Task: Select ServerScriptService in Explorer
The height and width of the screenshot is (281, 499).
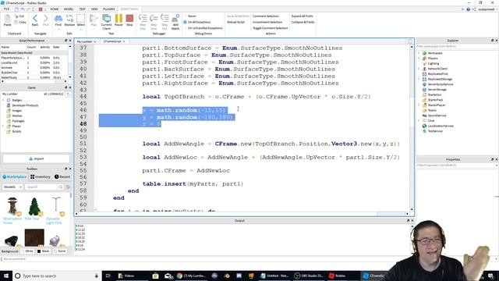Action: [x=440, y=84]
